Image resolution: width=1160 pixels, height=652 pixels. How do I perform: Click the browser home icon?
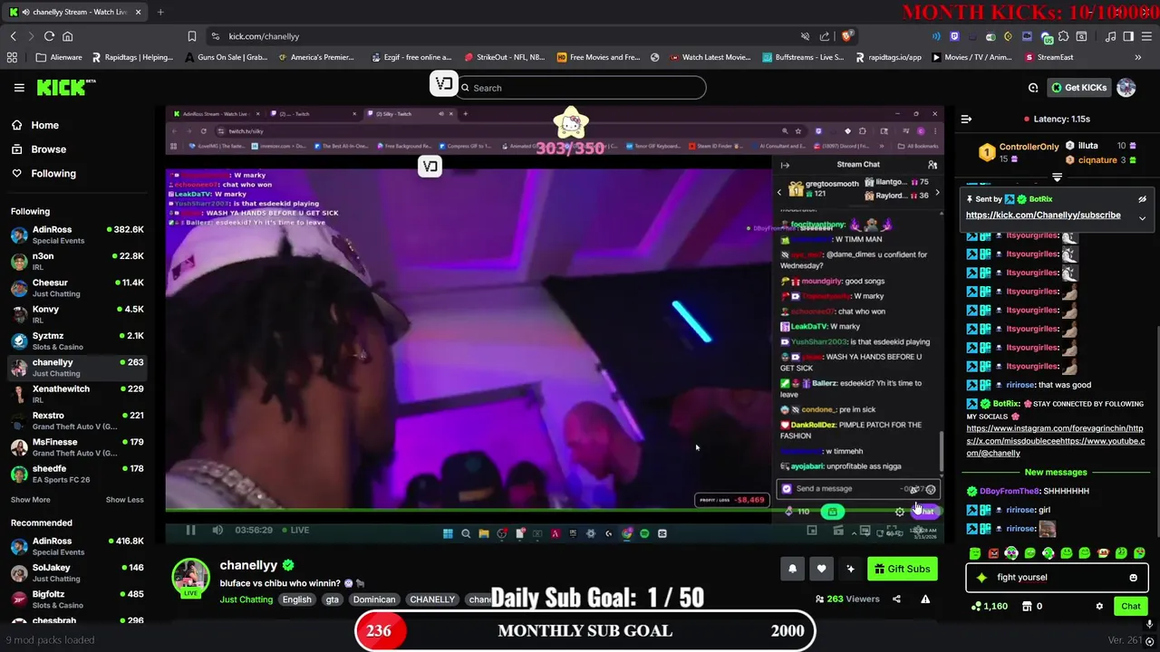click(x=67, y=36)
